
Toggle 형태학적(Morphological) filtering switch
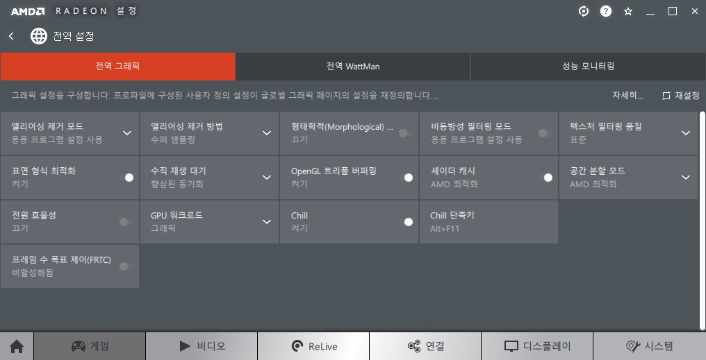point(405,133)
